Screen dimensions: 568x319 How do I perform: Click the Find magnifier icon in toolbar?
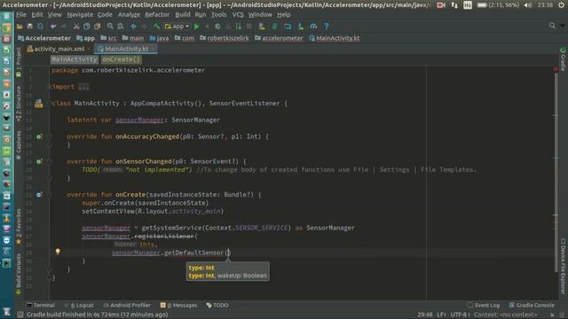pos(110,27)
